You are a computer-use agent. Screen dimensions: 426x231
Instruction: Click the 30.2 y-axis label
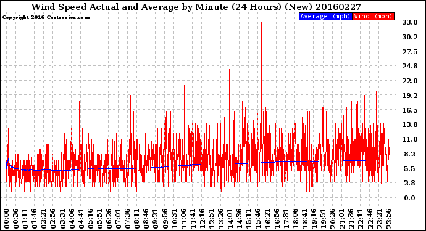click(410, 37)
